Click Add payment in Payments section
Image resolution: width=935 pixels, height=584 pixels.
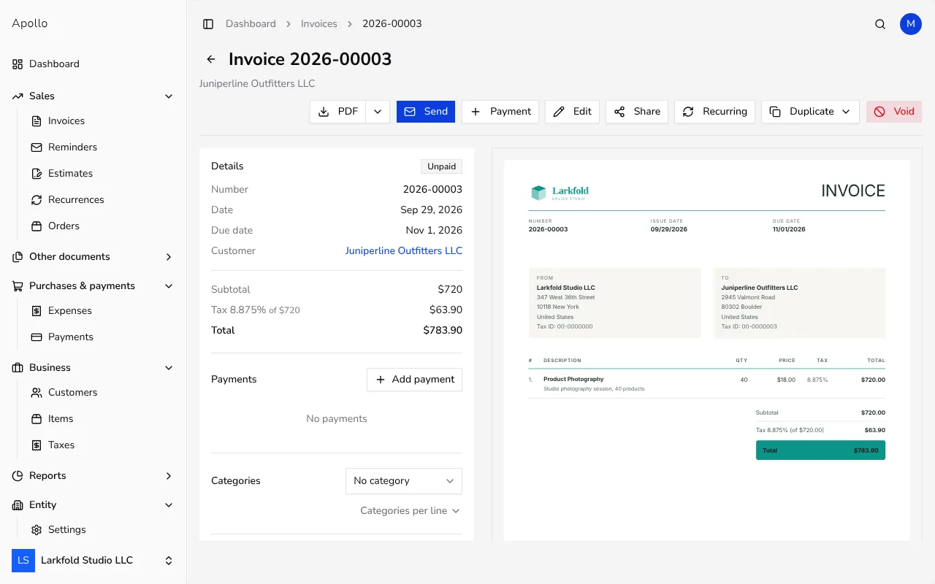[414, 380]
